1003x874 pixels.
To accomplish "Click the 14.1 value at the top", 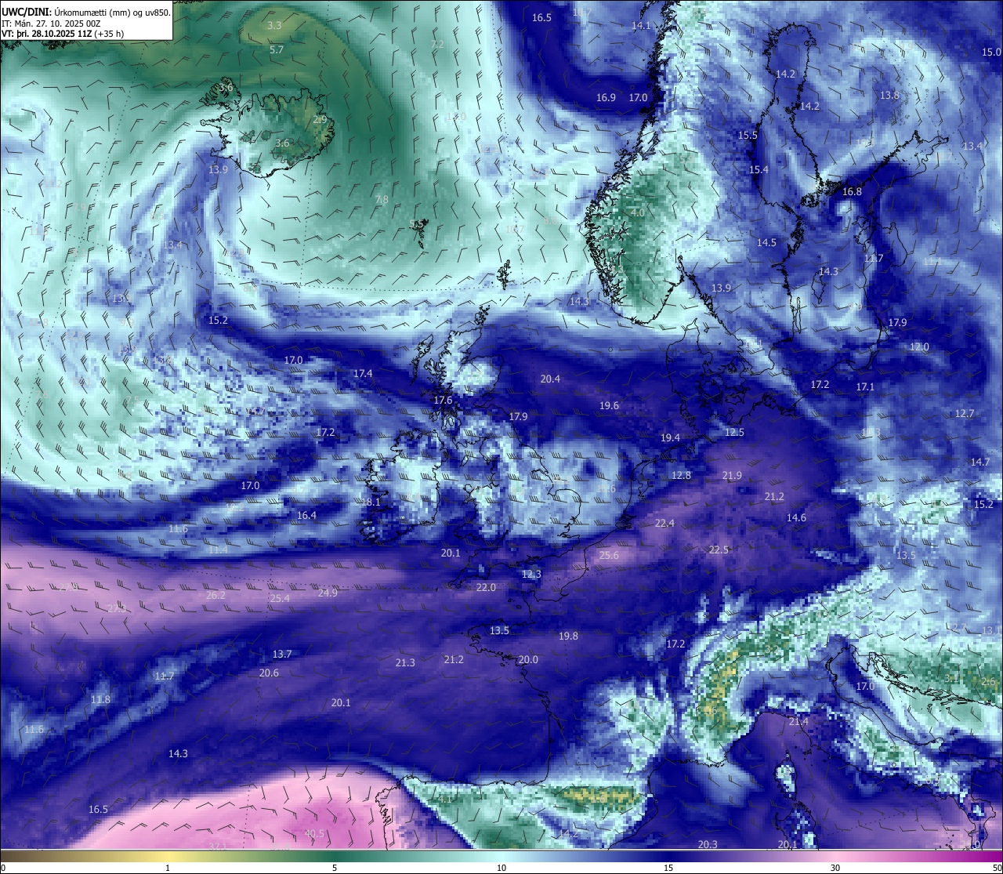I will click(x=641, y=26).
